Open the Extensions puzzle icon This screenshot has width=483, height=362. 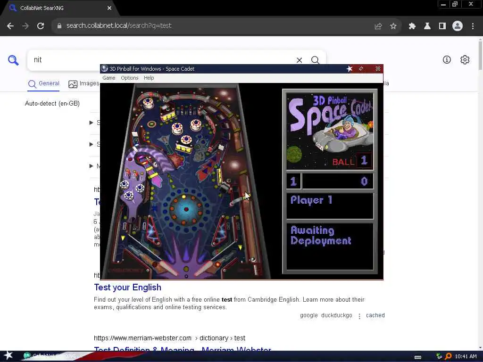[412, 26]
